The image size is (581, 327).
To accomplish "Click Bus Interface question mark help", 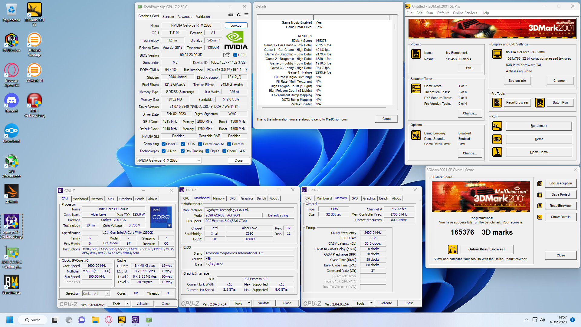I will pos(246,70).
